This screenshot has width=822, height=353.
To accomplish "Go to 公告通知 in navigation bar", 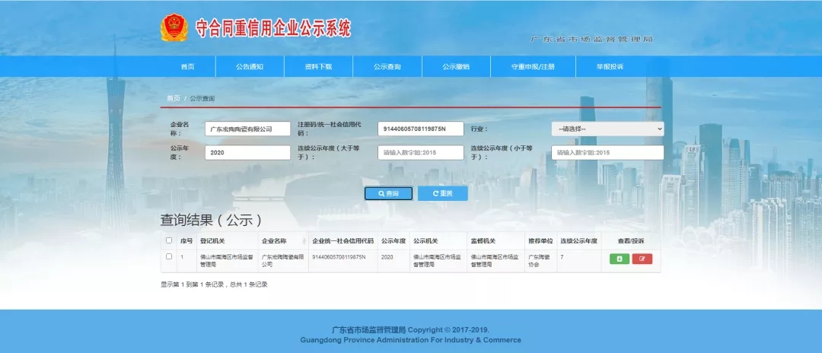I will (x=250, y=67).
